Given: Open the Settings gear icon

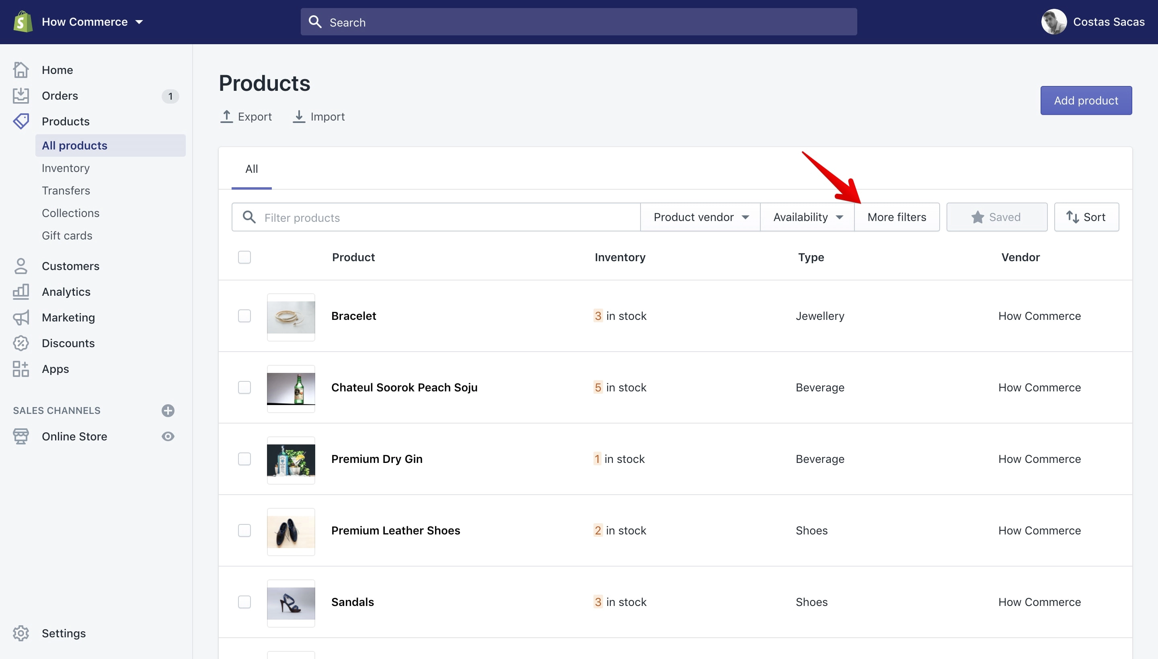Looking at the screenshot, I should (21, 633).
